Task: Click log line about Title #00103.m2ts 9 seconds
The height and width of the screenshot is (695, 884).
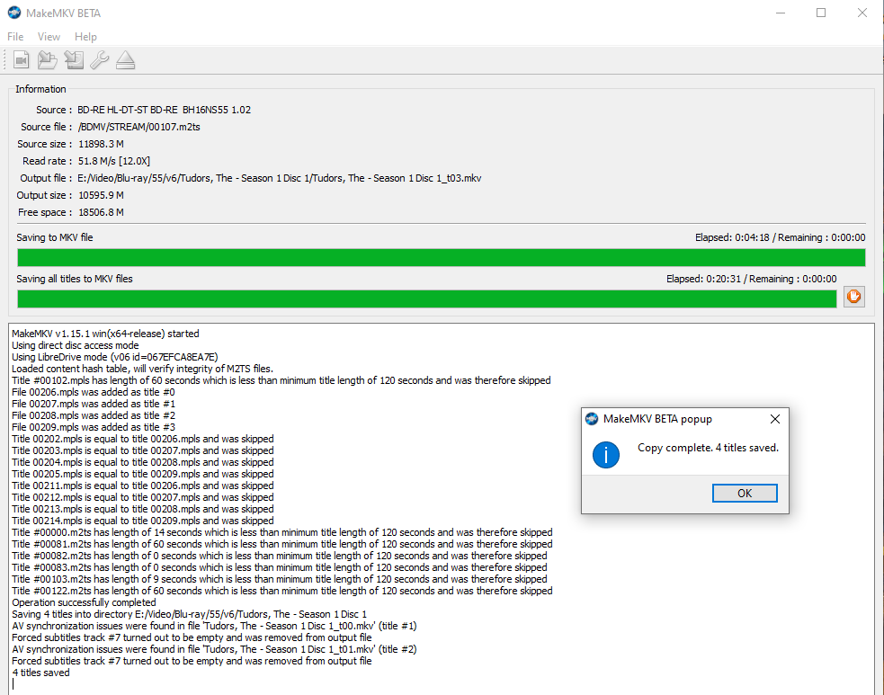Action: pyautogui.click(x=280, y=579)
